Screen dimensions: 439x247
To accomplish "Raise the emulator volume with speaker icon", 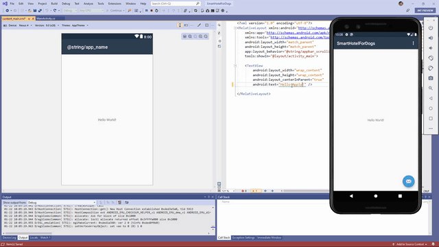I will pyautogui.click(x=431, y=38).
